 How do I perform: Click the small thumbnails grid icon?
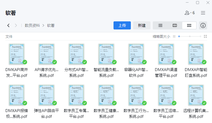(x=174, y=36)
